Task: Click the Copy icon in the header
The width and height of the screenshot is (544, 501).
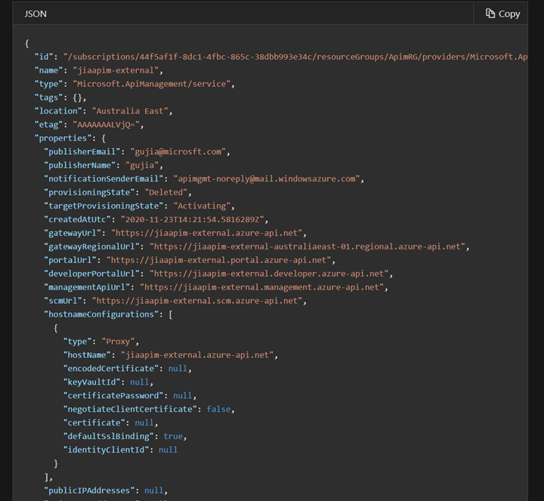Action: [x=490, y=14]
